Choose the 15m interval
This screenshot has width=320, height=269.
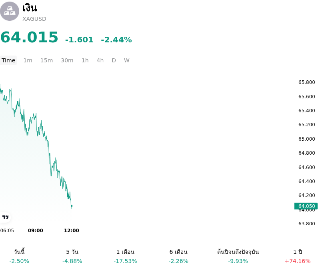tap(46, 60)
